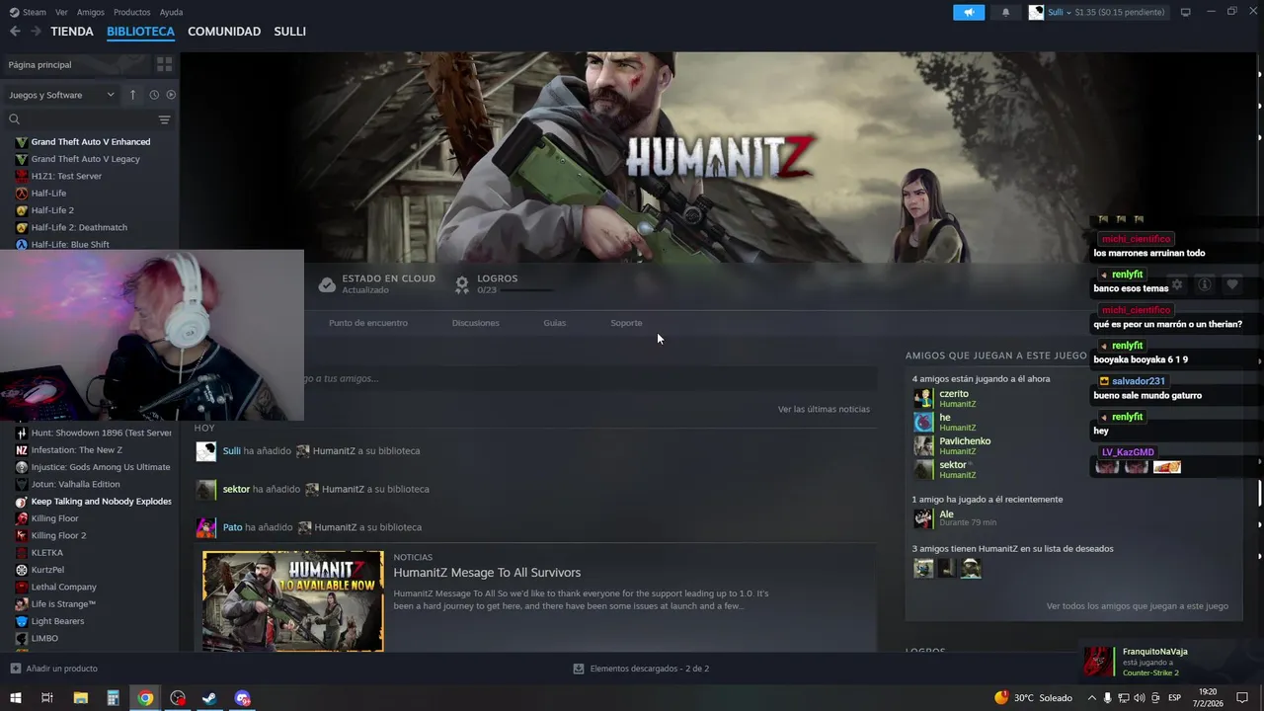1264x711 pixels.
Task: Click the sort ascending arrow icon
Action: pos(132,95)
